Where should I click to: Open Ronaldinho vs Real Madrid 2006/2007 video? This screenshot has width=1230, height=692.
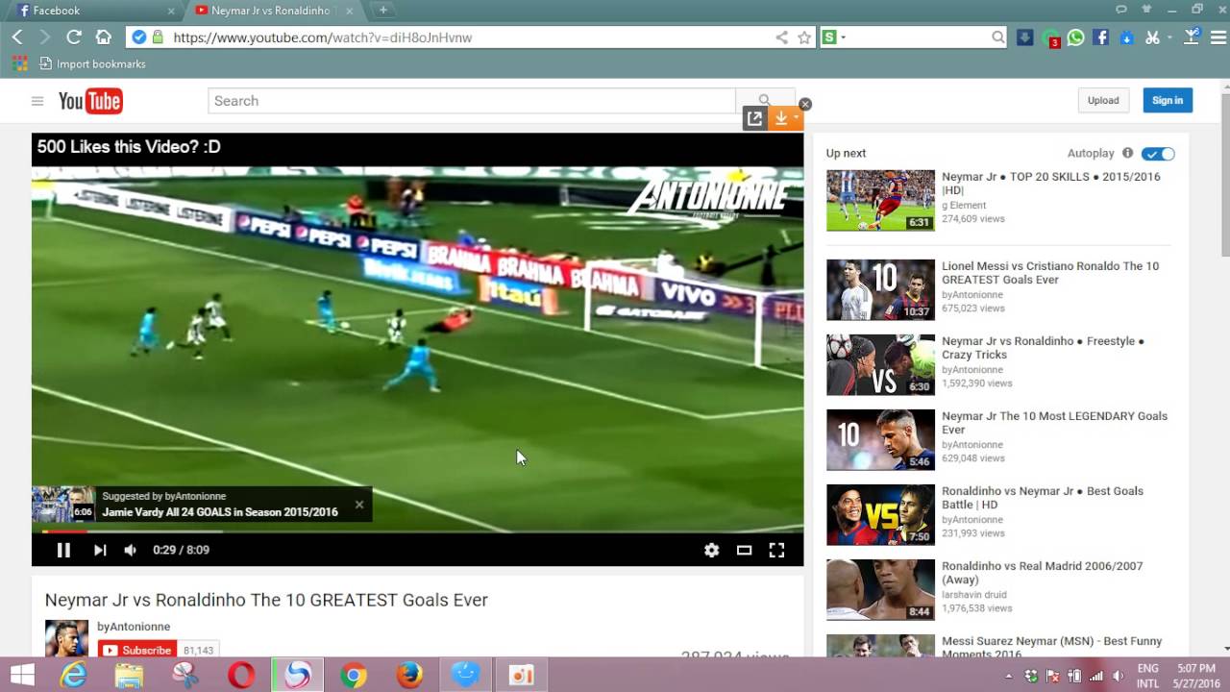point(1043,573)
